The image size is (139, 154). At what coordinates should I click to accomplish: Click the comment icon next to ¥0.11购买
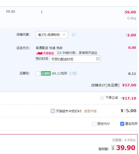click(x=71, y=73)
